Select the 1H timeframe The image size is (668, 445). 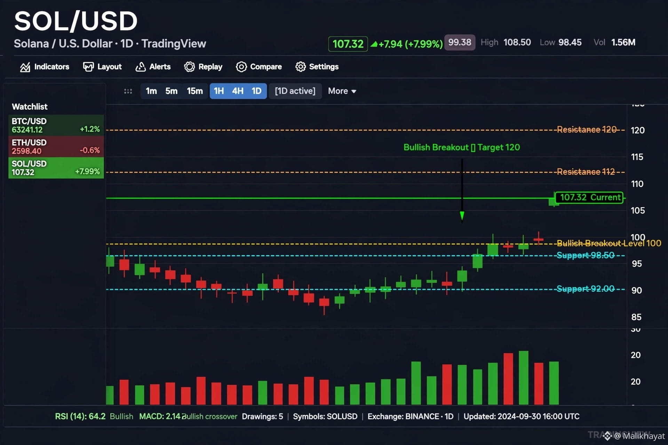point(219,91)
